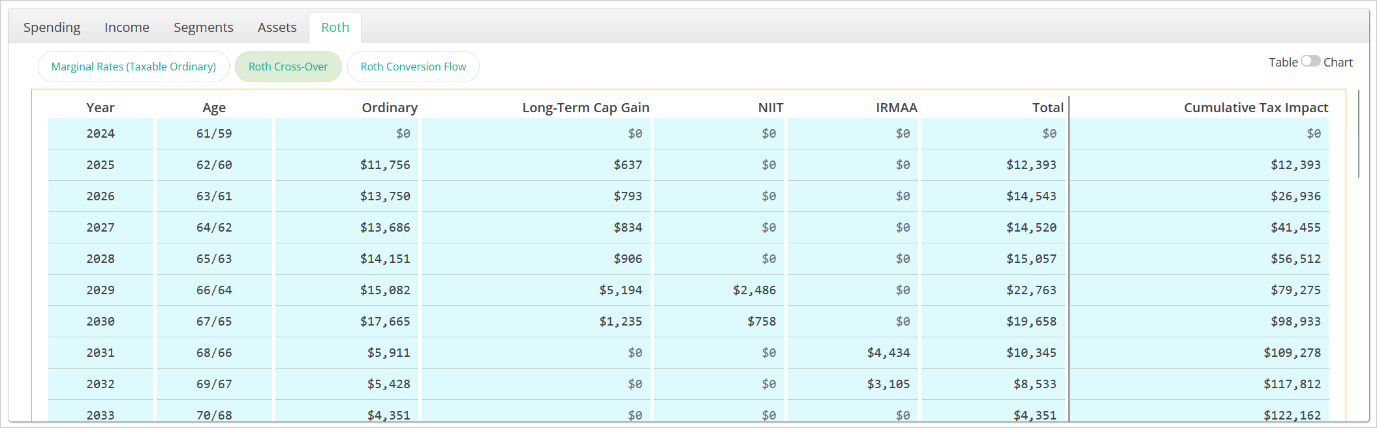1377x428 pixels.
Task: Click the $4,434 IRMAA value for 2031
Action: click(x=888, y=353)
